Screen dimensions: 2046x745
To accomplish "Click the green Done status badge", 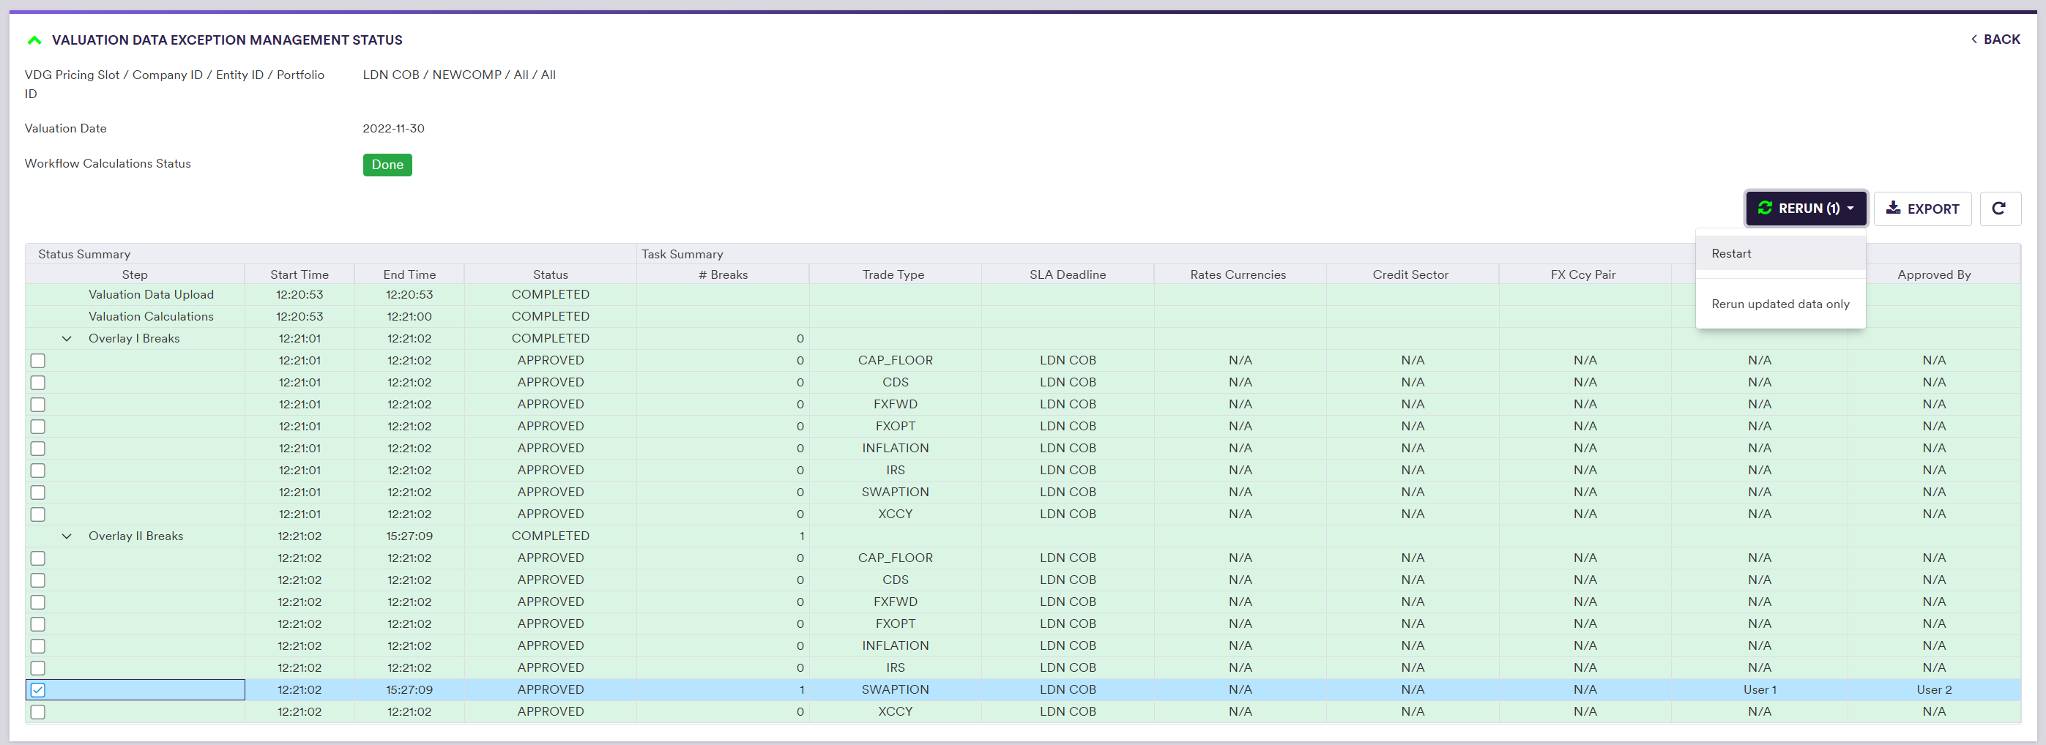I will point(387,164).
